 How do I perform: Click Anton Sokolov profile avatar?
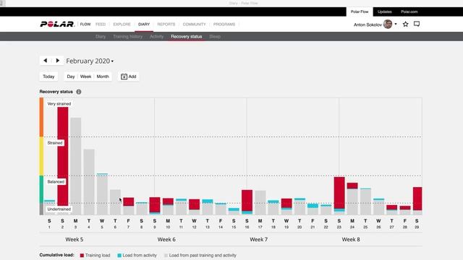tap(388, 24)
